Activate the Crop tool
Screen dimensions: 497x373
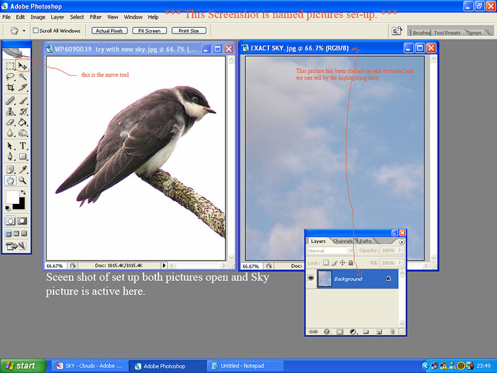pos(10,88)
